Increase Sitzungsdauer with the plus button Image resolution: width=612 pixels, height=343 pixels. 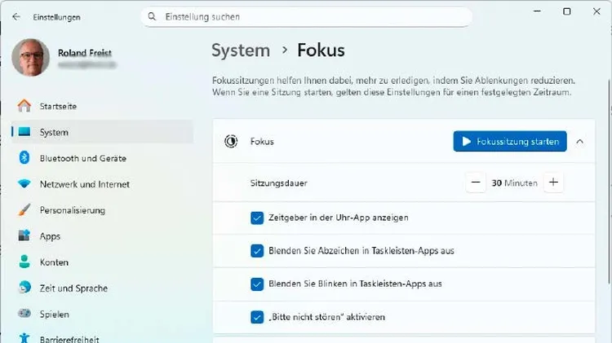coord(553,182)
